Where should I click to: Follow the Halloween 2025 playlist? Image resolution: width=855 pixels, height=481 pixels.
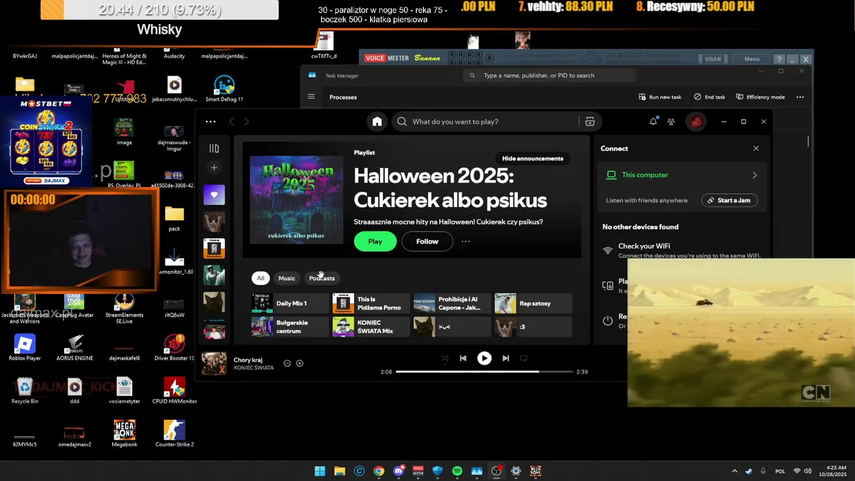(x=427, y=241)
